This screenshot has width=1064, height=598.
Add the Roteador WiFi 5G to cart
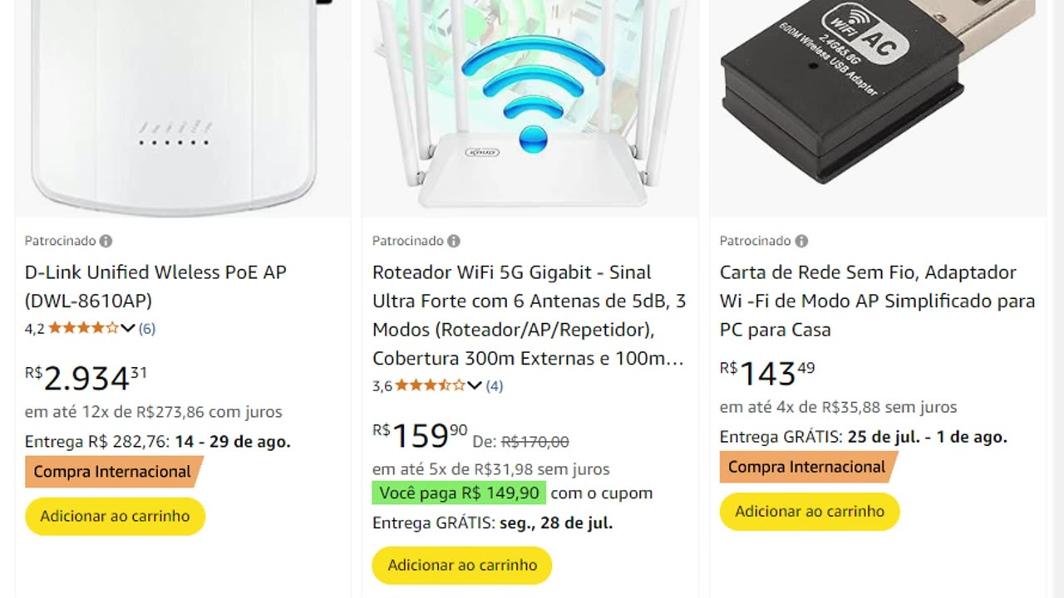click(x=462, y=565)
